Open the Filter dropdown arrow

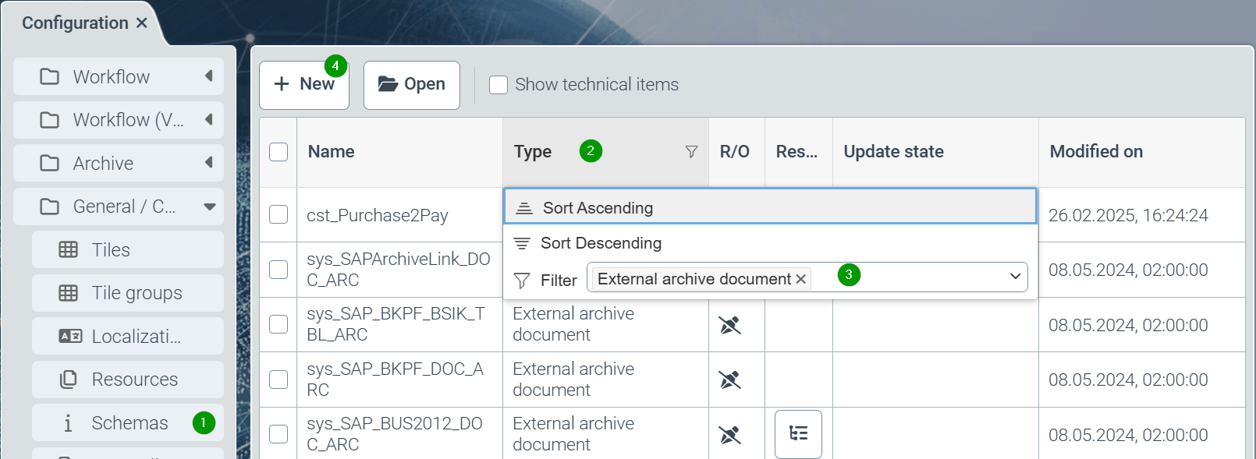[x=1015, y=277]
